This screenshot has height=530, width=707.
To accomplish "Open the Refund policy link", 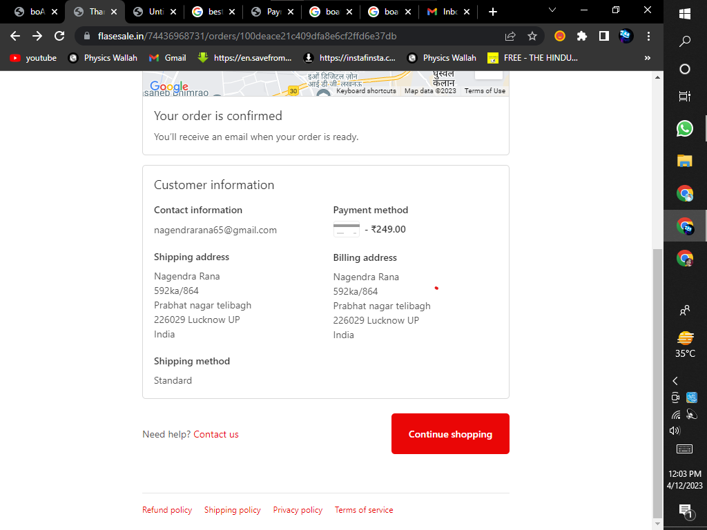I will coord(167,510).
